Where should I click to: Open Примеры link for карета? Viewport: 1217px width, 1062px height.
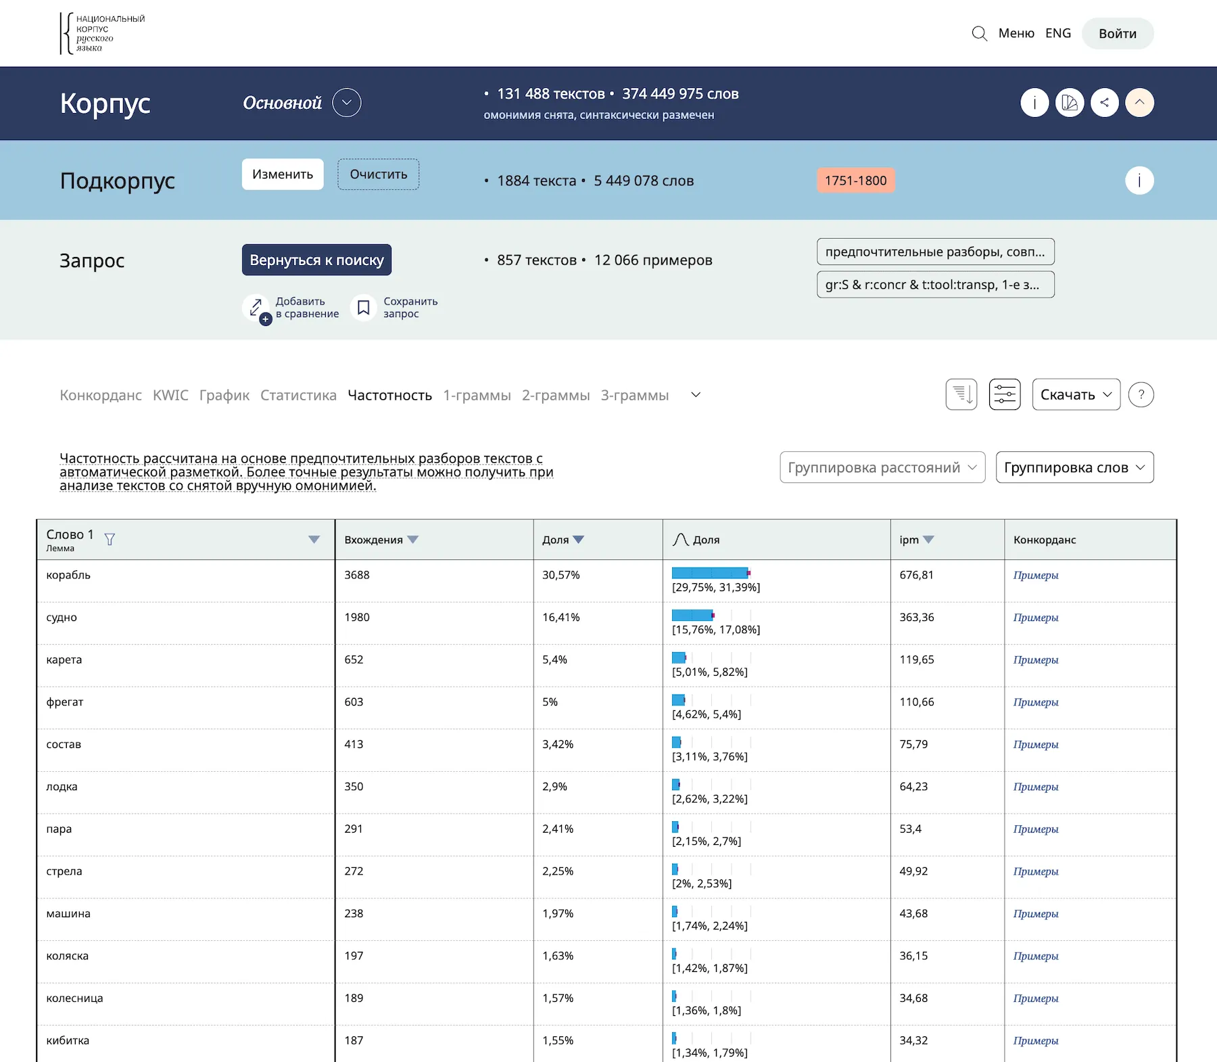coord(1036,660)
